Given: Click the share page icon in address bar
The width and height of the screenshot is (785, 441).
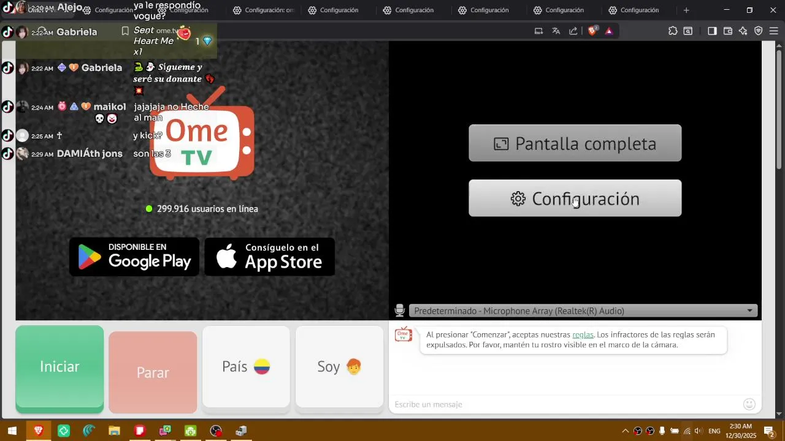Looking at the screenshot, I should coord(573,31).
